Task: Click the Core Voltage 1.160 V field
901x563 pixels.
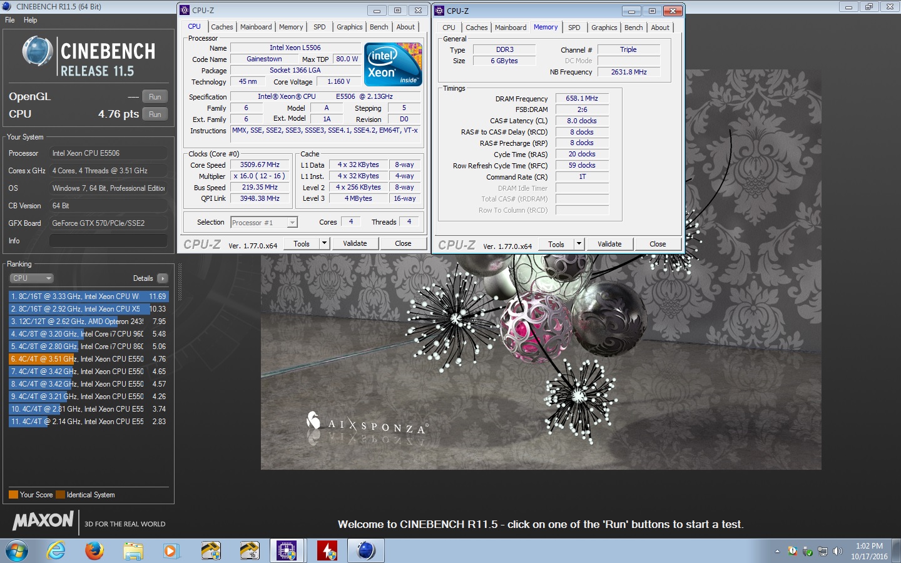Action: click(339, 82)
